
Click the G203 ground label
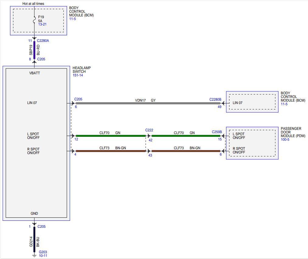click(x=43, y=252)
